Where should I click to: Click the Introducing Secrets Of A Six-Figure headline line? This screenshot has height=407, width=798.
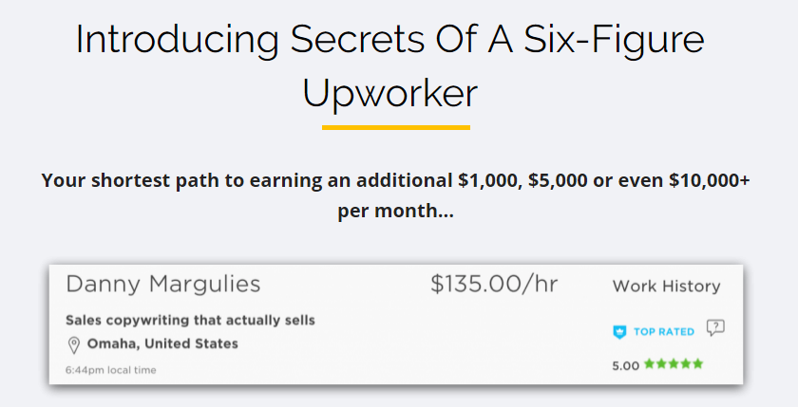(x=389, y=39)
